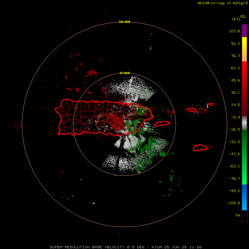Click the VEL legend title

[x=243, y=17]
